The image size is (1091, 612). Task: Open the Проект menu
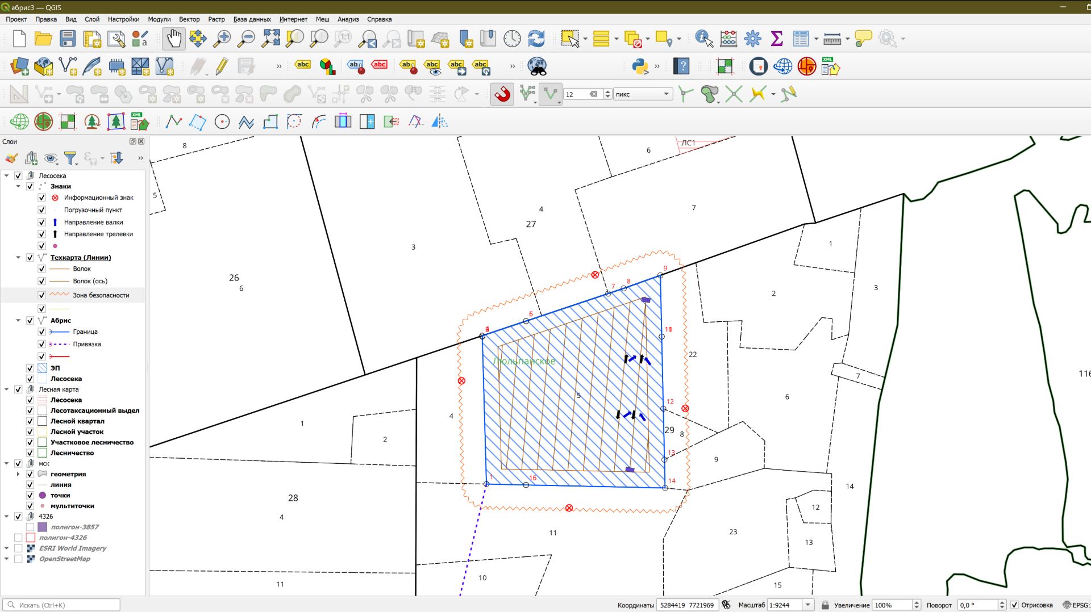click(x=16, y=19)
